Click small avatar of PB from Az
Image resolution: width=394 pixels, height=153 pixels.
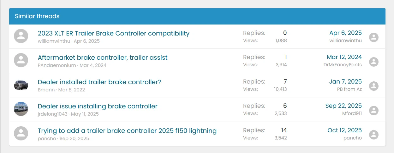click(374, 86)
